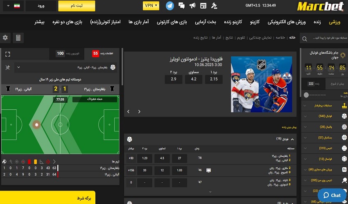
Task: Collapse the فوتبال (18) live section
Action: (x=292, y=140)
